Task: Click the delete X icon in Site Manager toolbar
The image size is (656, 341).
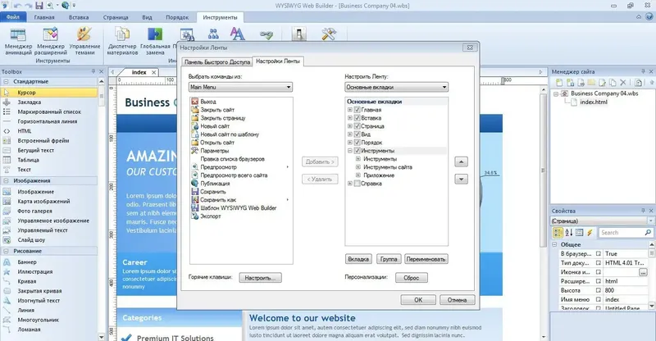Action: tap(623, 83)
